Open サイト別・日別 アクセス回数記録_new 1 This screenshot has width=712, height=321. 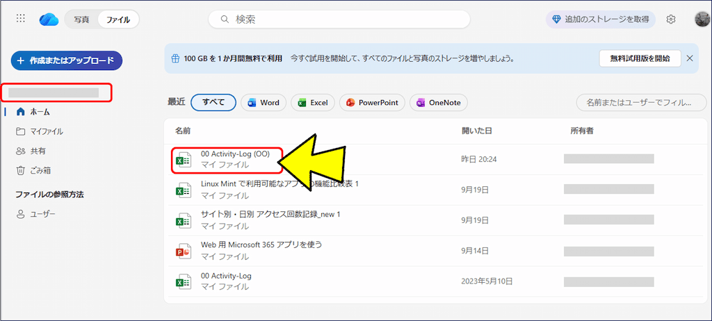[270, 215]
